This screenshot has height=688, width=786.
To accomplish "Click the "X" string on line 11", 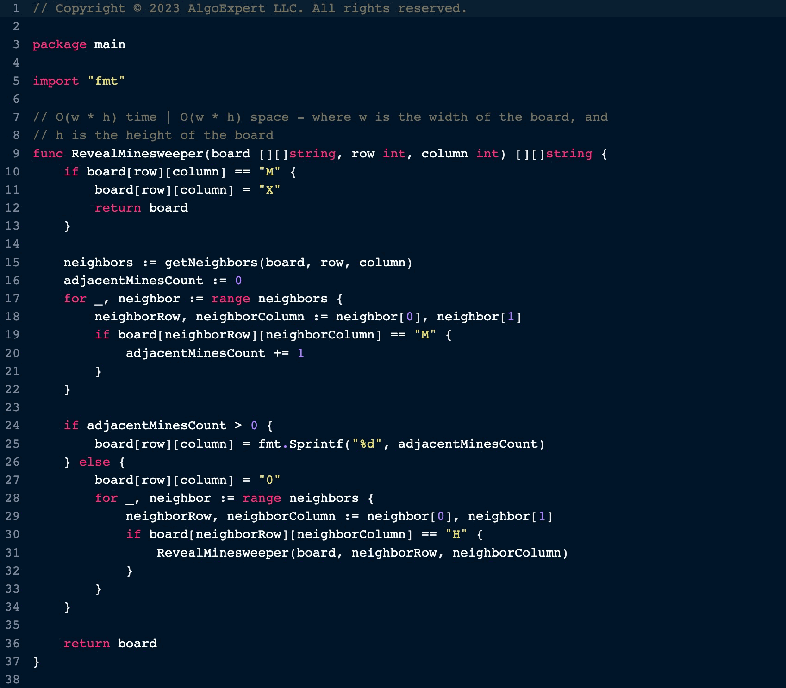I will (x=269, y=190).
